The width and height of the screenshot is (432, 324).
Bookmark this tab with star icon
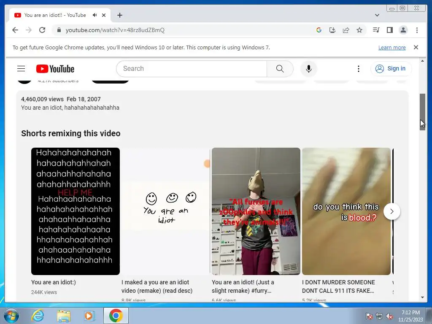pos(359,30)
